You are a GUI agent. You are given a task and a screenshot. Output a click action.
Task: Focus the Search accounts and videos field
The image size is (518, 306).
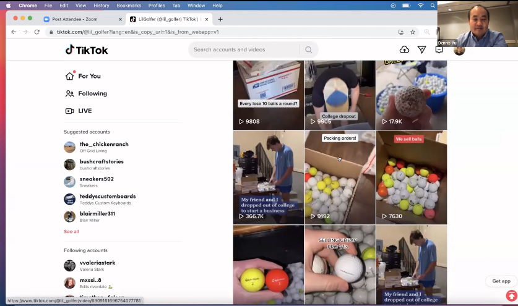(246, 49)
